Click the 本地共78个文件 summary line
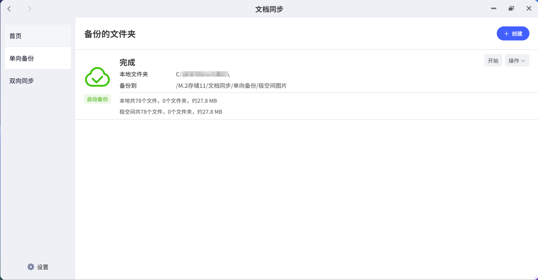 (x=168, y=101)
